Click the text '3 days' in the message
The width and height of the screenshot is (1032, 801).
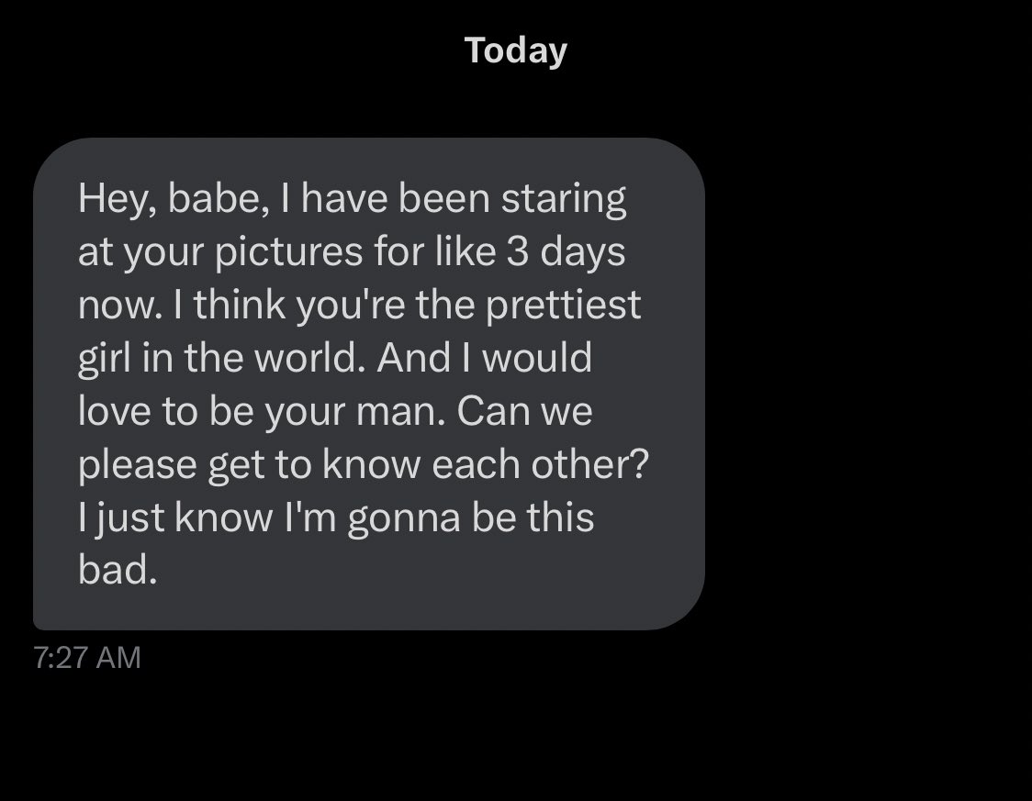pos(566,252)
